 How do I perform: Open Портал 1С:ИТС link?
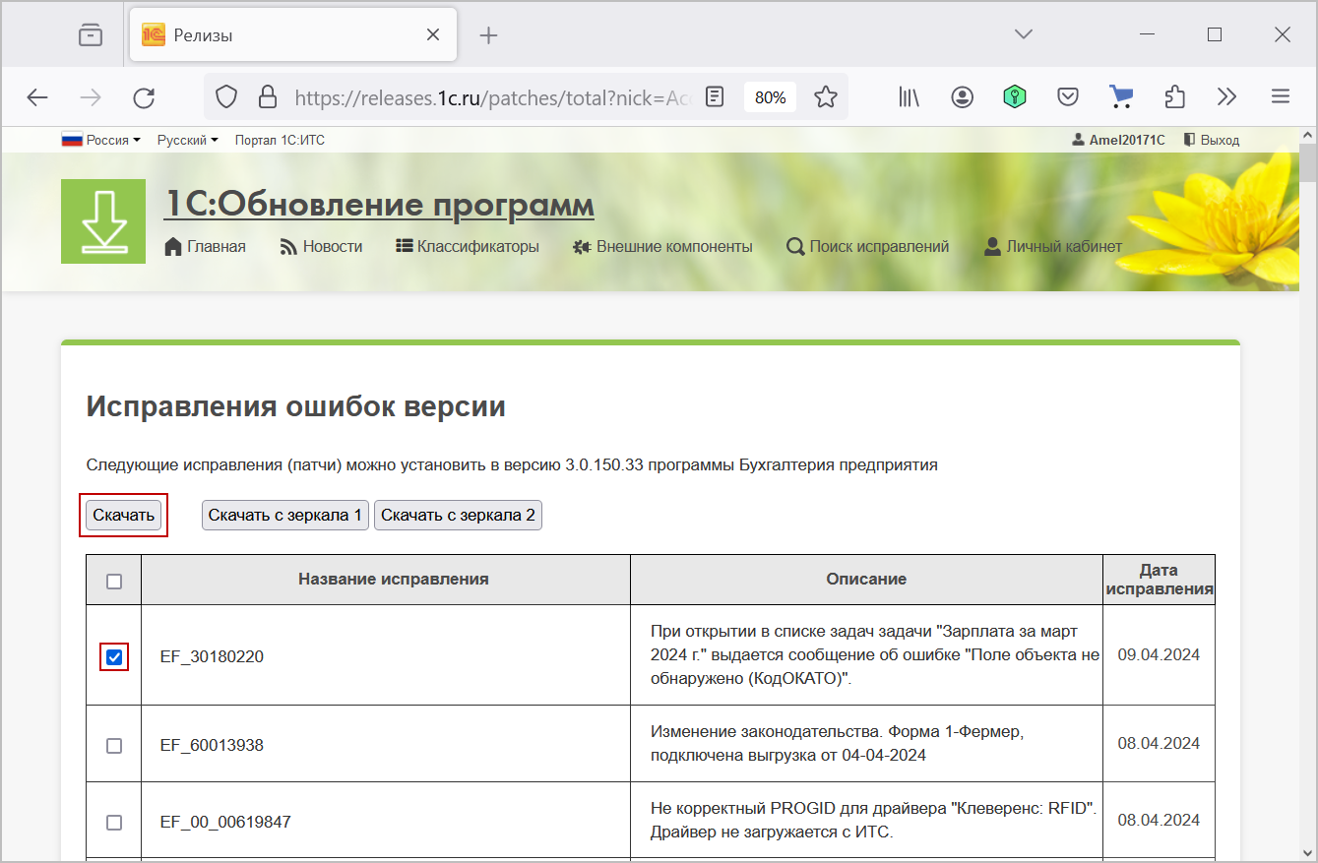(280, 140)
